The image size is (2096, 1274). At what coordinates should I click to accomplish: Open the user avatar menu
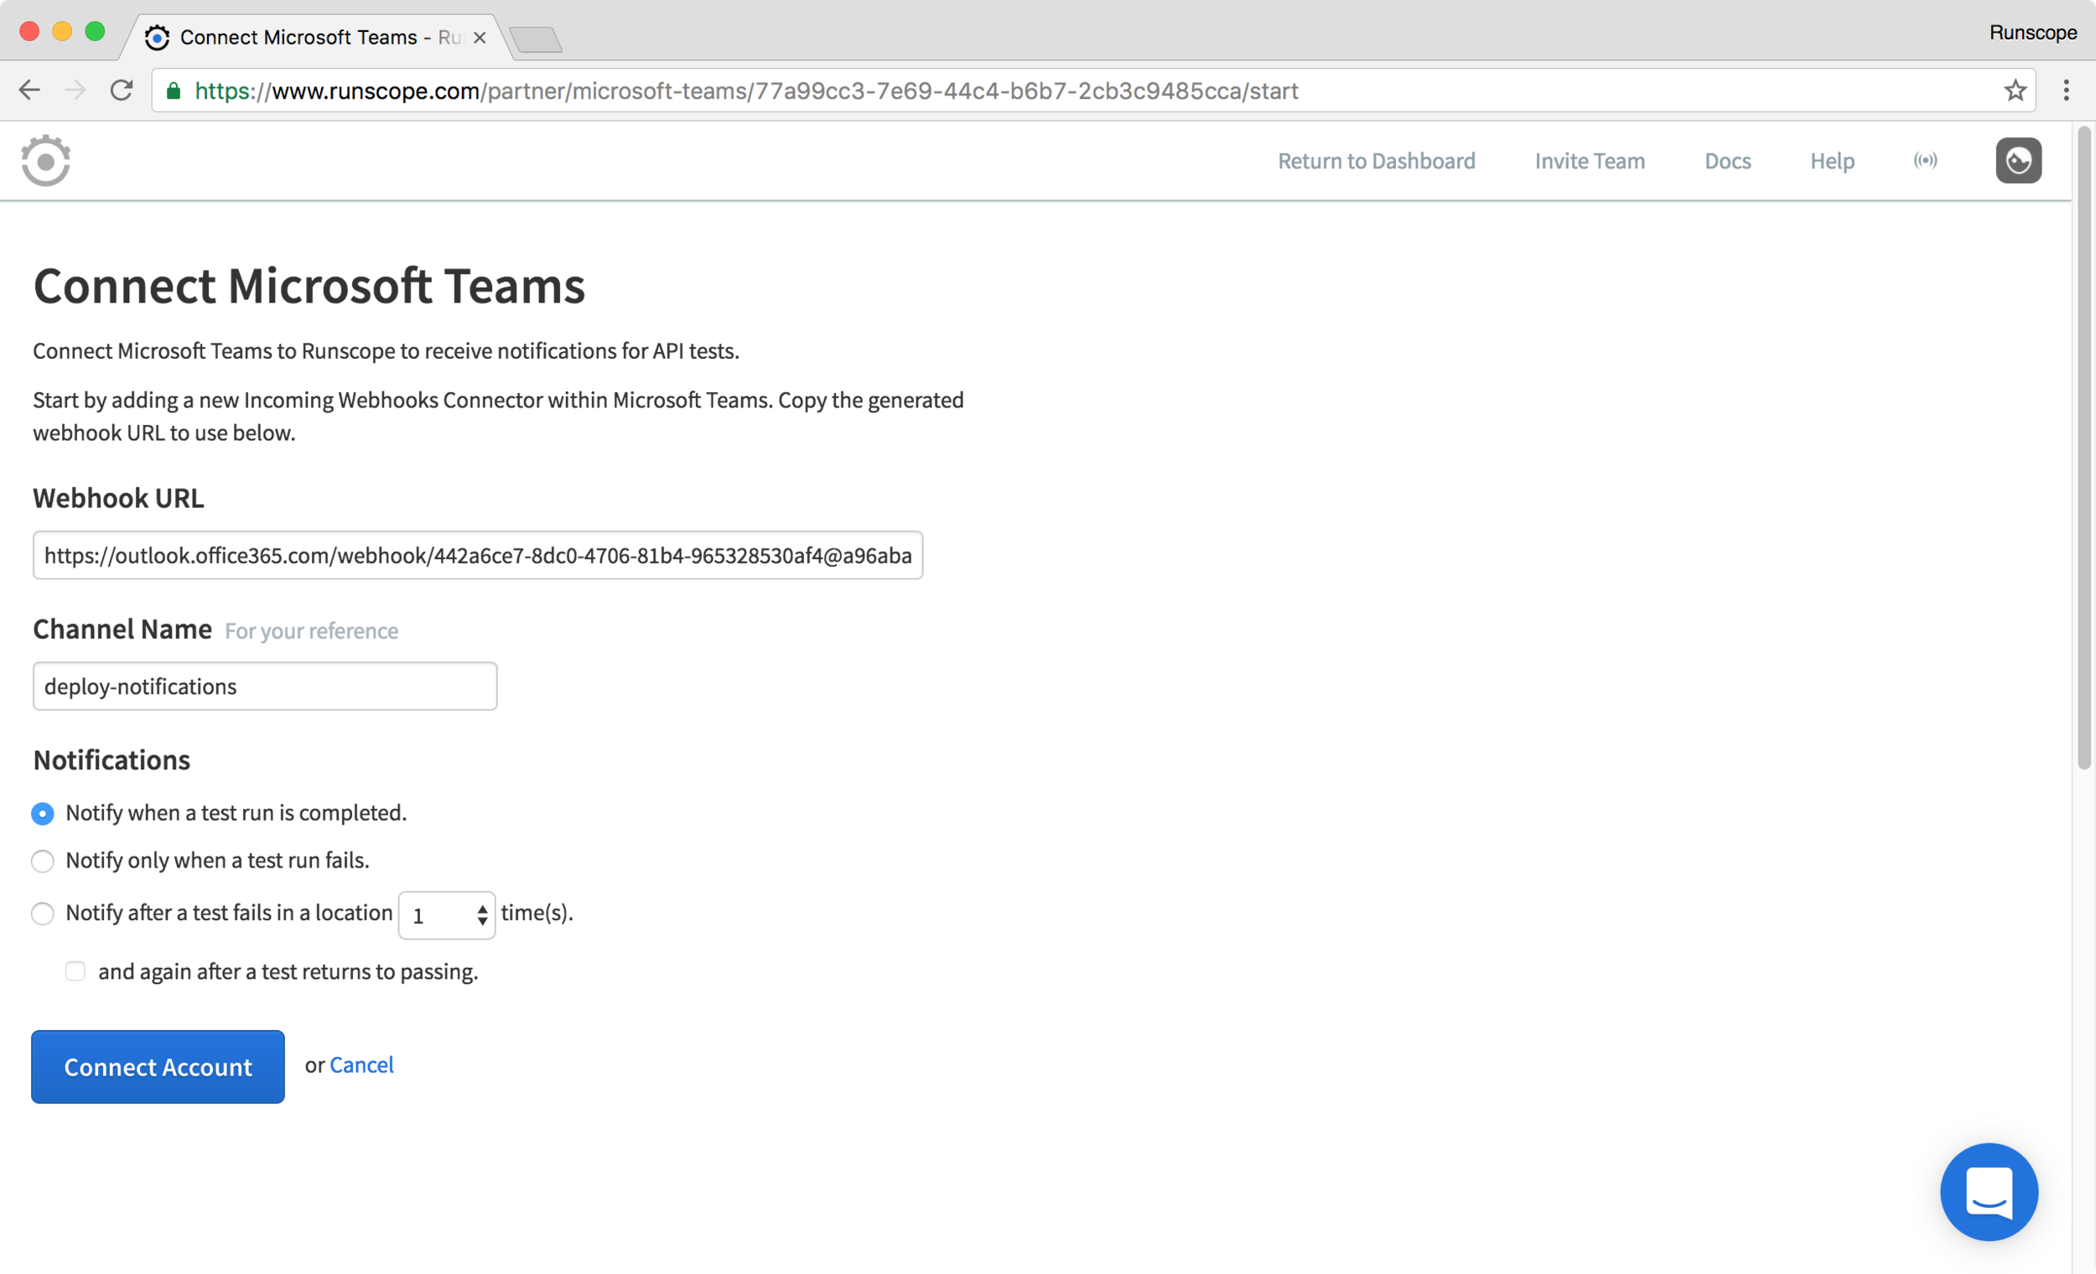pyautogui.click(x=2018, y=160)
